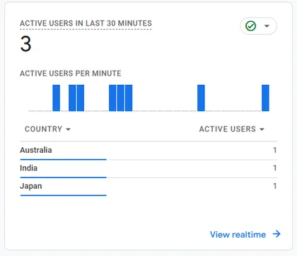
Task: Click the ACTIVE USERS PER MINUTE label
Action: click(71, 74)
